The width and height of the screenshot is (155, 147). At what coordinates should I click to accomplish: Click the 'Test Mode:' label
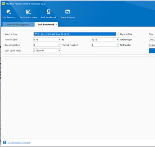(125, 45)
